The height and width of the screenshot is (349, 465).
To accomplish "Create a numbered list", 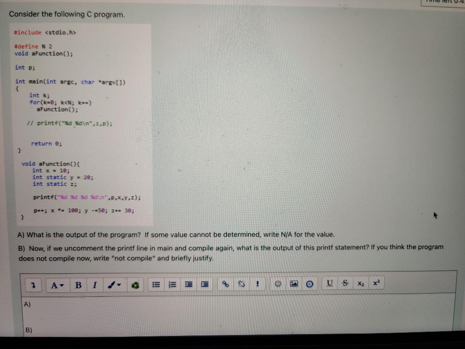I will pyautogui.click(x=172, y=284).
